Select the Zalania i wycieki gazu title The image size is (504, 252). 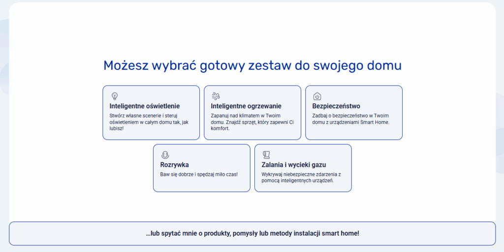coord(294,165)
